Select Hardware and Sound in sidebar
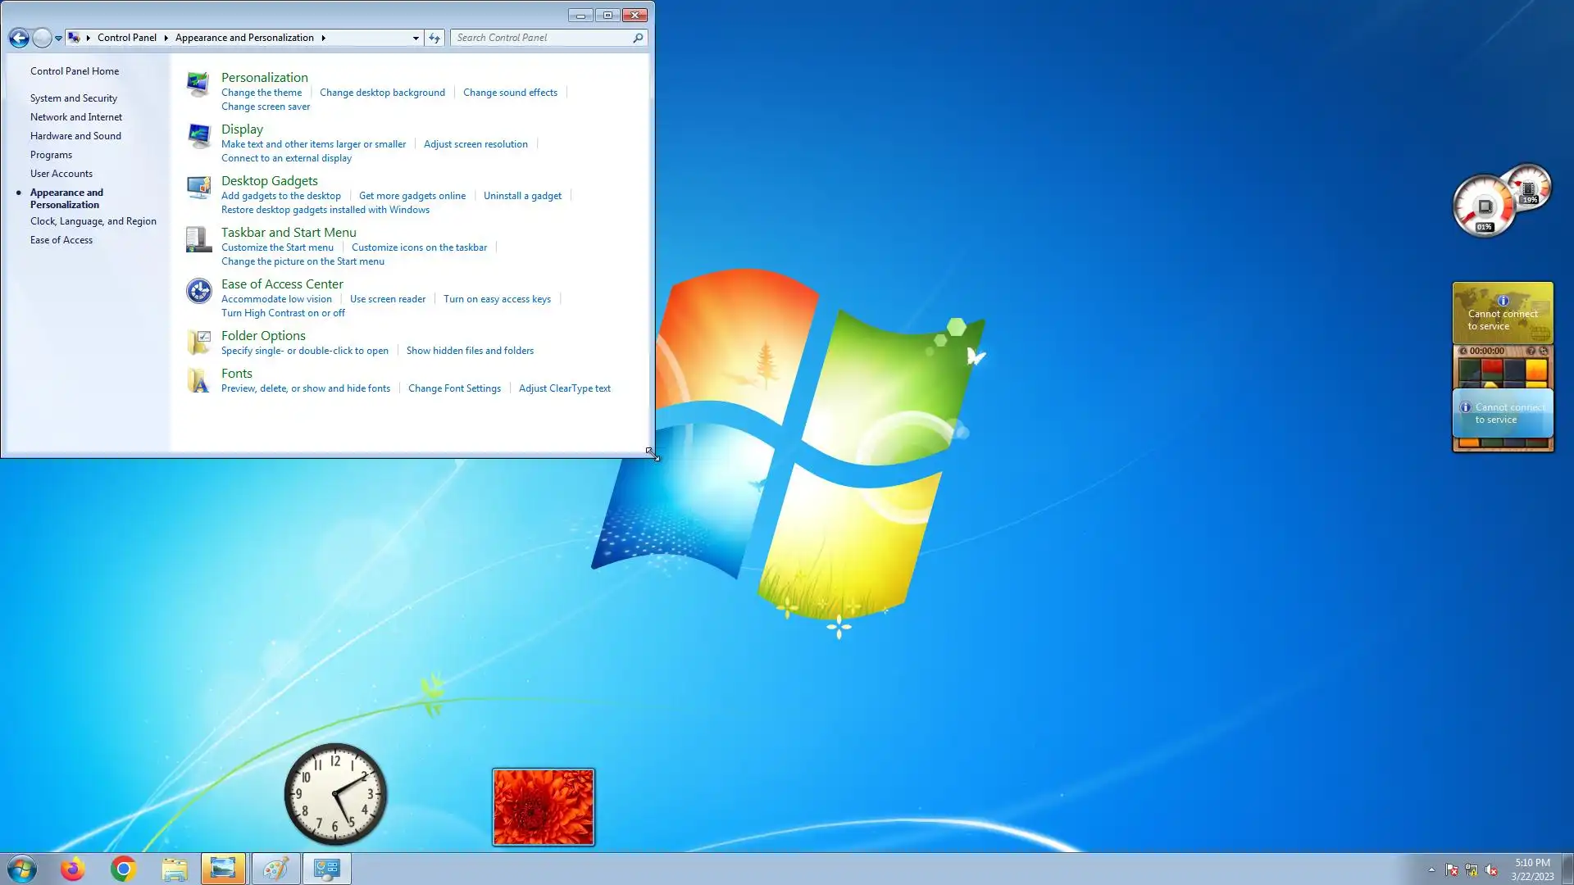1574x885 pixels. [75, 136]
